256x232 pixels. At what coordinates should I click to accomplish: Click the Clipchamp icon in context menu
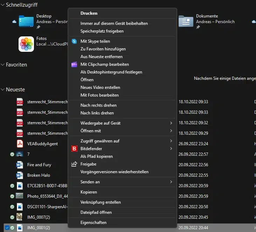(x=74, y=64)
